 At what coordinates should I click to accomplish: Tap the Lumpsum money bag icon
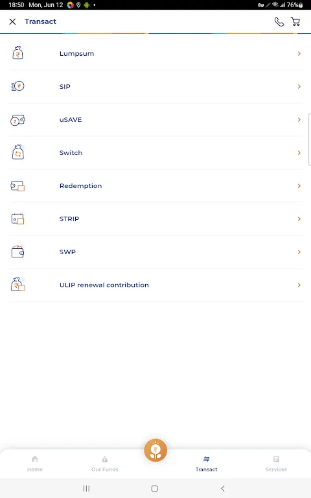click(17, 53)
